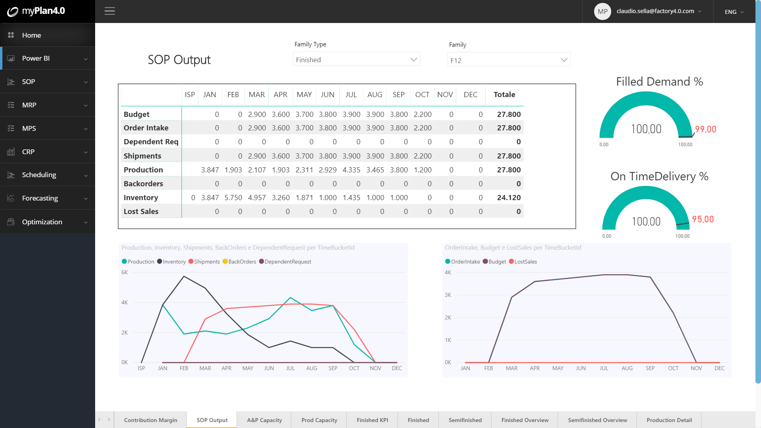
Task: Toggle Production series in legend
Action: (x=138, y=262)
